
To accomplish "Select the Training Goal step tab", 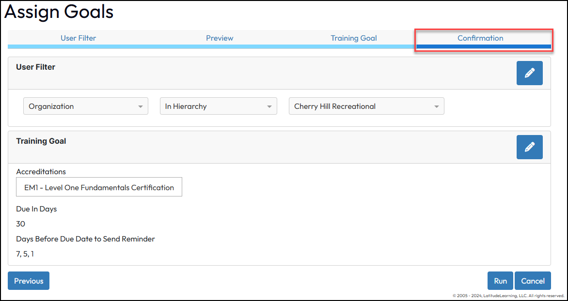I will click(x=353, y=38).
